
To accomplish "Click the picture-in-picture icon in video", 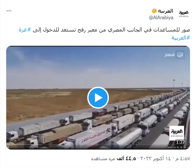I will [x=185, y=147].
